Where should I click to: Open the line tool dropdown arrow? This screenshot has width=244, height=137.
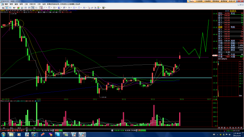tap(47, 8)
